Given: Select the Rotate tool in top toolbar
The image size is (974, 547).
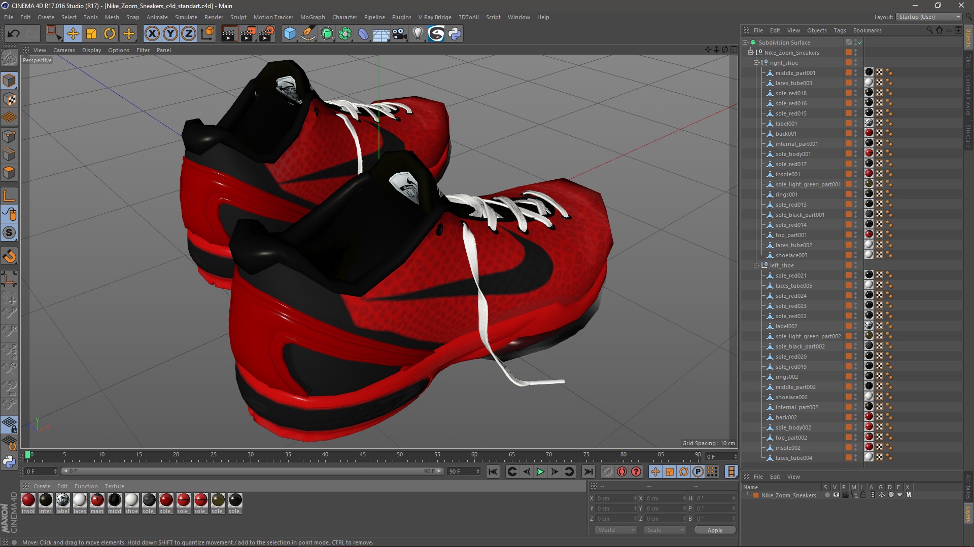Looking at the screenshot, I should pyautogui.click(x=110, y=34).
